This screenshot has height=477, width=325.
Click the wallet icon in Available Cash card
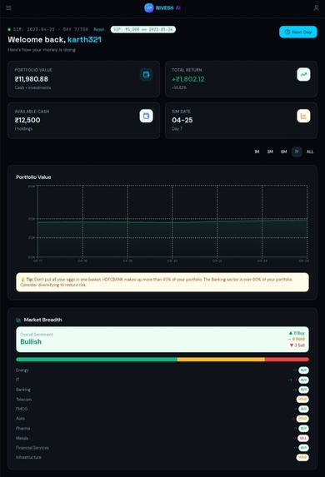(146, 116)
